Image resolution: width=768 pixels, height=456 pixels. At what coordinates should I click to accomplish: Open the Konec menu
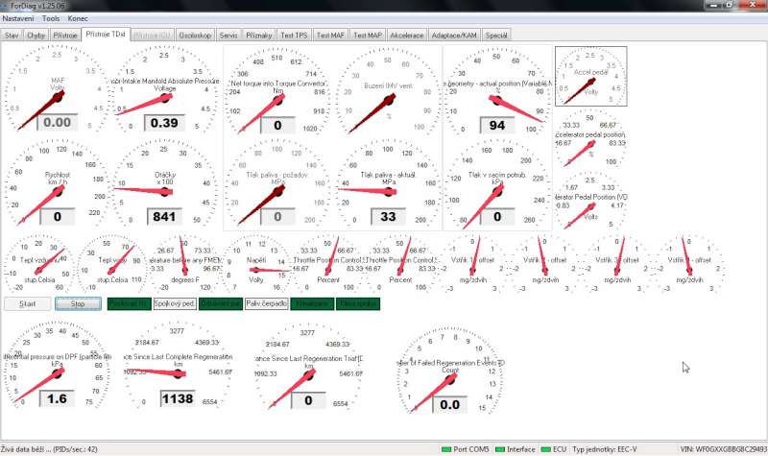[x=79, y=18]
